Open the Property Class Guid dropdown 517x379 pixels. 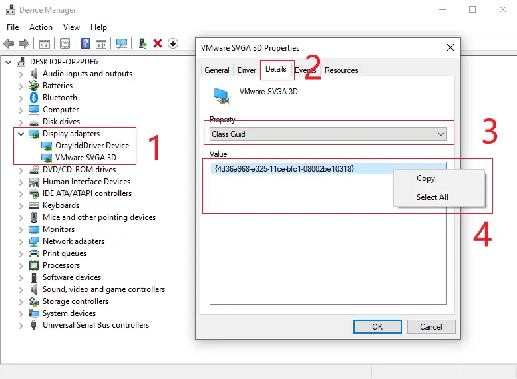tap(329, 134)
